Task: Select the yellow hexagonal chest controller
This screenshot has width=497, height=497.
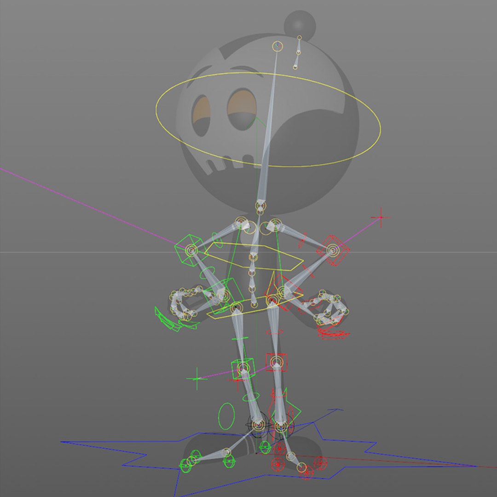Action: coord(254,256)
